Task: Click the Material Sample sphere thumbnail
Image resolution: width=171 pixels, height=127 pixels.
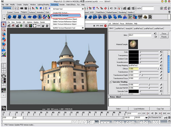Action: [133, 44]
